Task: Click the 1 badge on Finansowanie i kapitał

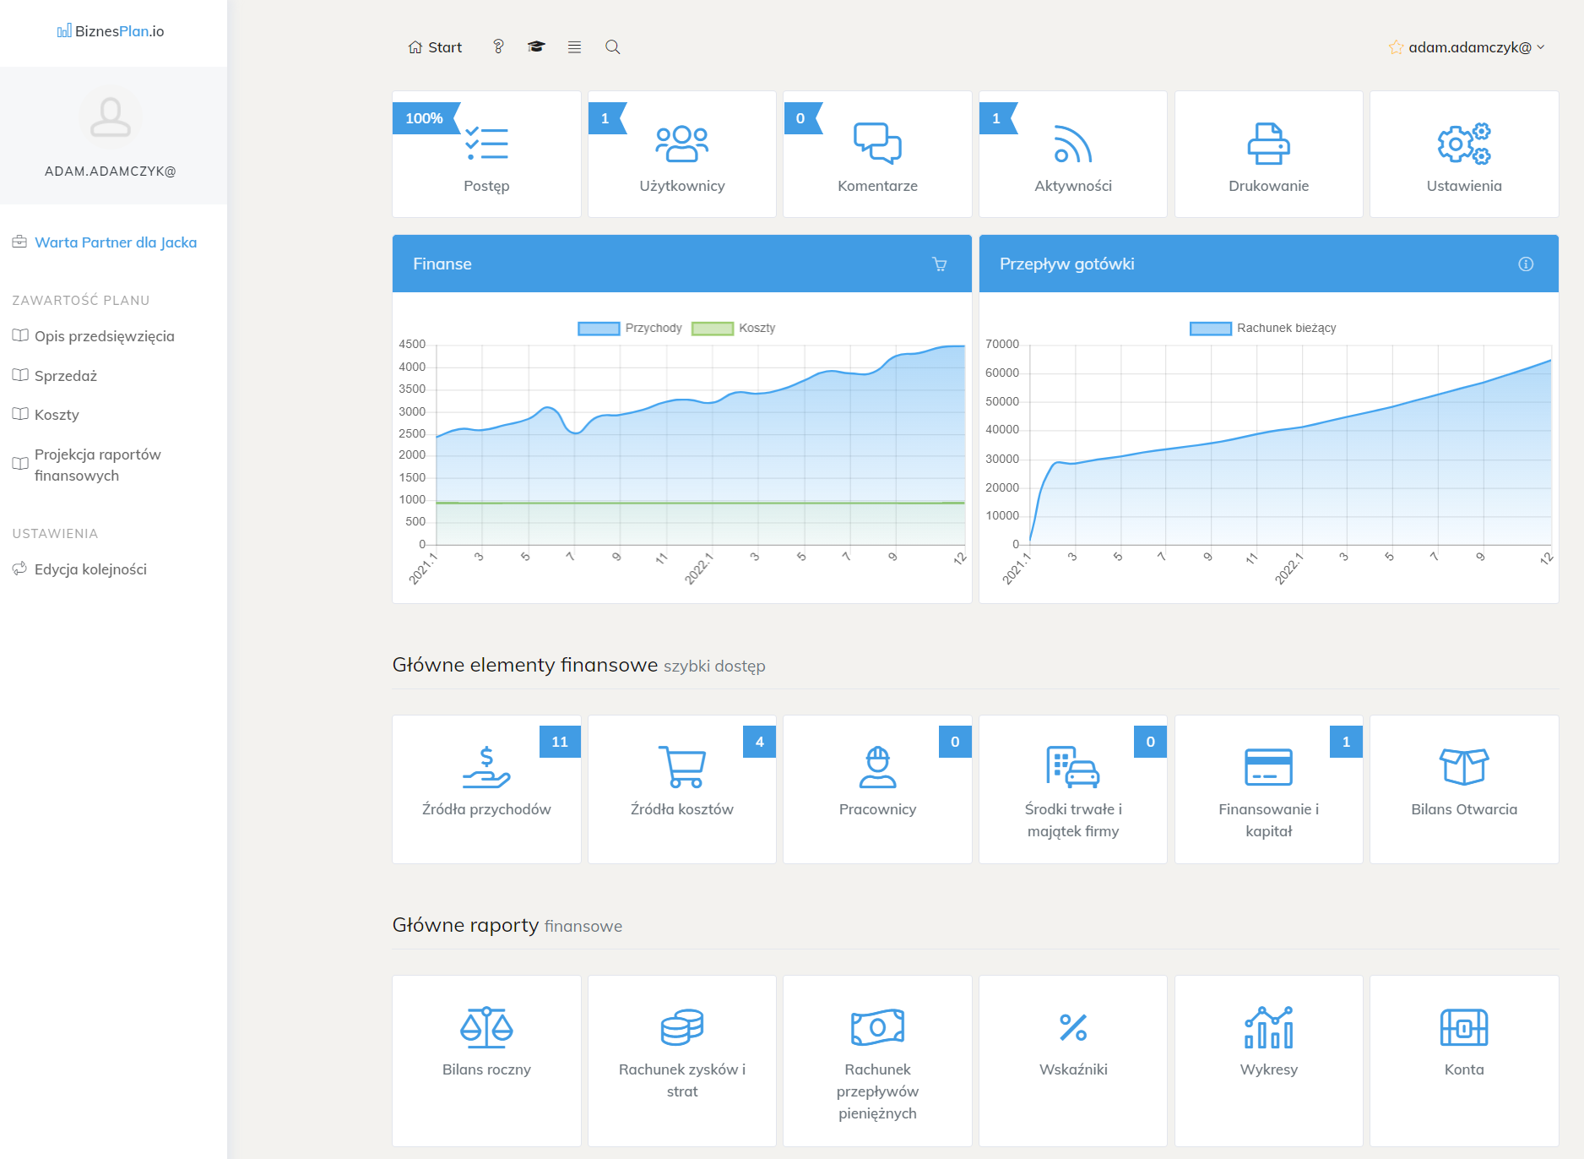Action: point(1346,742)
